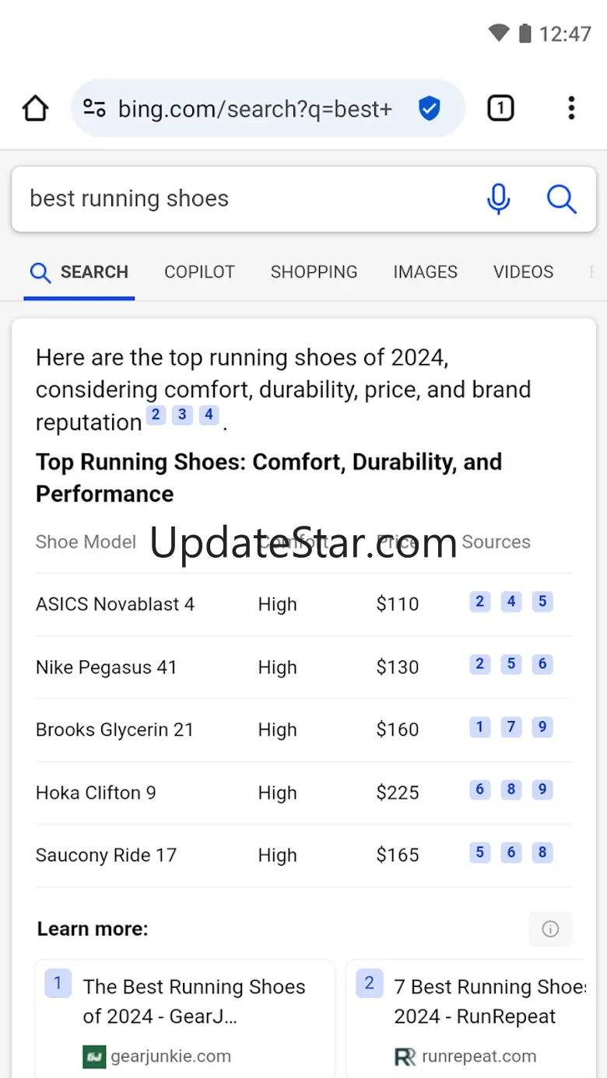Click source 7 in Brooks Glycerin 21 row
The width and height of the screenshot is (607, 1078).
coord(511,727)
